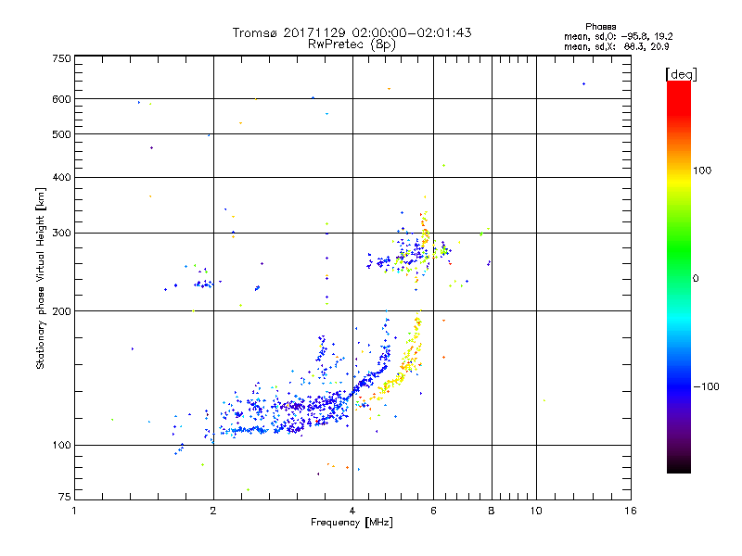The image size is (742, 556).
Task: Click the colorbar tick label "0"
Action: [695, 279]
